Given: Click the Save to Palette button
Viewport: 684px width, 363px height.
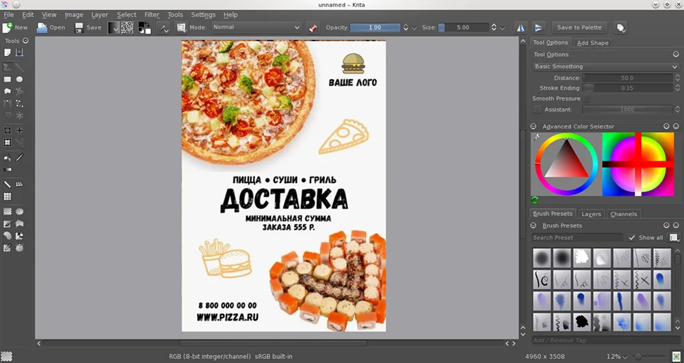Looking at the screenshot, I should pyautogui.click(x=579, y=28).
